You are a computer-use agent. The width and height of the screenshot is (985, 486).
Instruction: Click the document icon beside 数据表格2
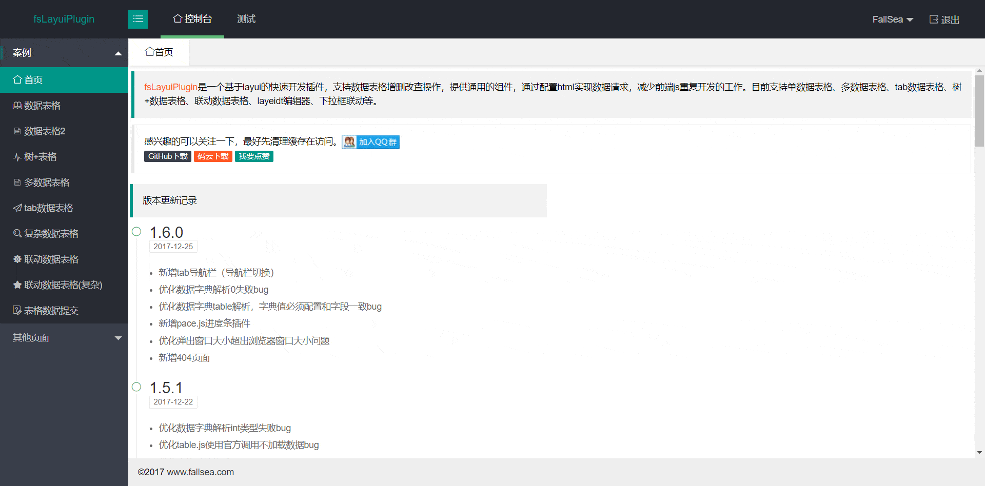pyautogui.click(x=17, y=131)
